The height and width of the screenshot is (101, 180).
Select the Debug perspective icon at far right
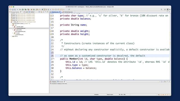click(x=170, y=10)
